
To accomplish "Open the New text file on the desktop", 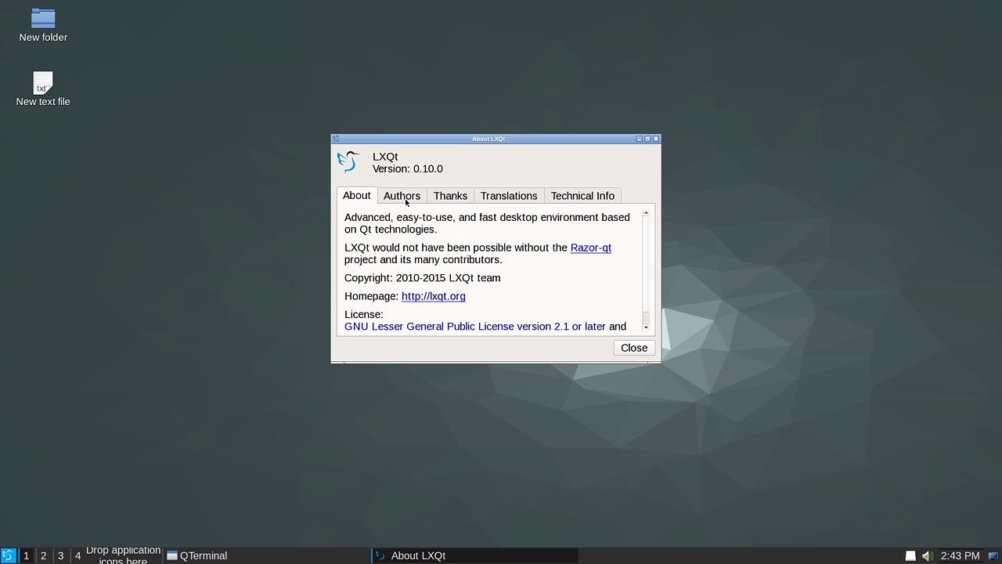I will pyautogui.click(x=42, y=84).
